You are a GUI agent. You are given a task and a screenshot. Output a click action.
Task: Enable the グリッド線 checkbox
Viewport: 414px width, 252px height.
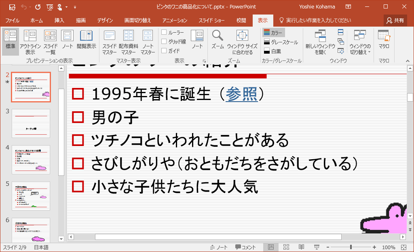164,42
